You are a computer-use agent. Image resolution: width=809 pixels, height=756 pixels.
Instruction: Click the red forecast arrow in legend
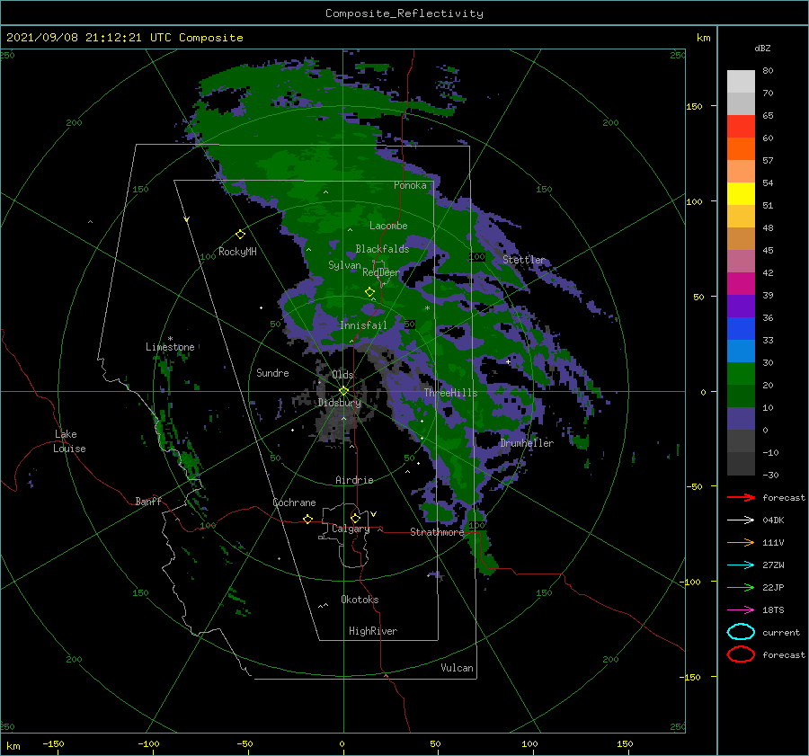coord(742,497)
